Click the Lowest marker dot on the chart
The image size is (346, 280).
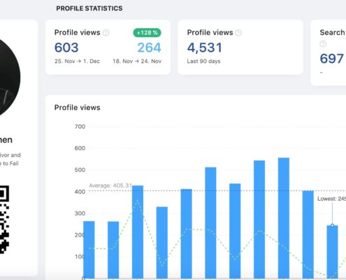point(332,225)
